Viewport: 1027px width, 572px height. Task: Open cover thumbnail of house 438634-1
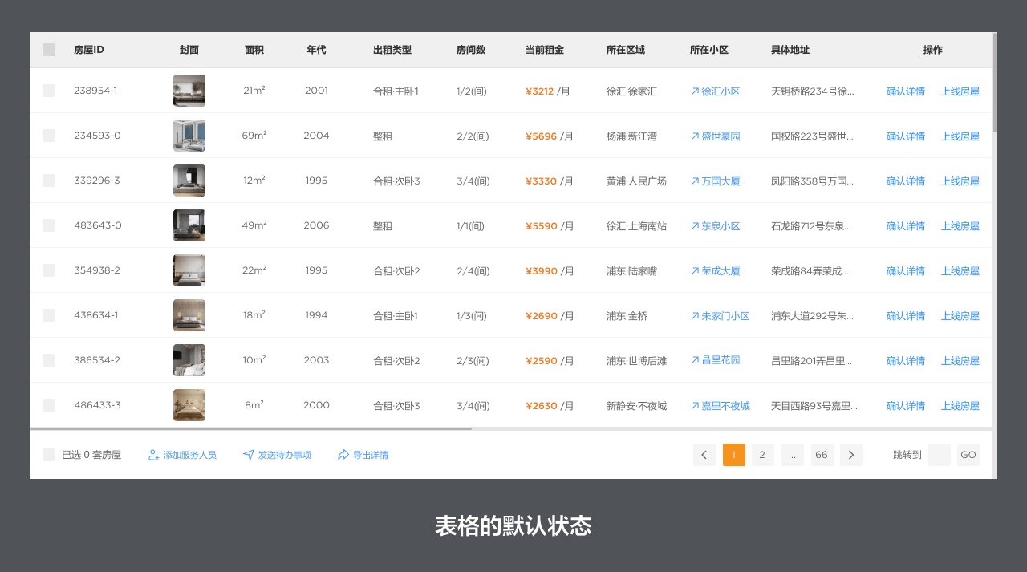click(x=189, y=315)
